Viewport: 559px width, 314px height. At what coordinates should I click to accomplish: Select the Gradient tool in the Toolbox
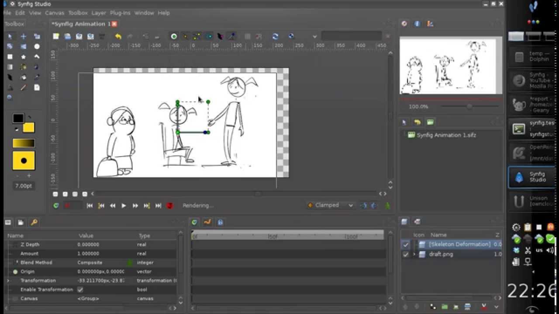coord(10,67)
